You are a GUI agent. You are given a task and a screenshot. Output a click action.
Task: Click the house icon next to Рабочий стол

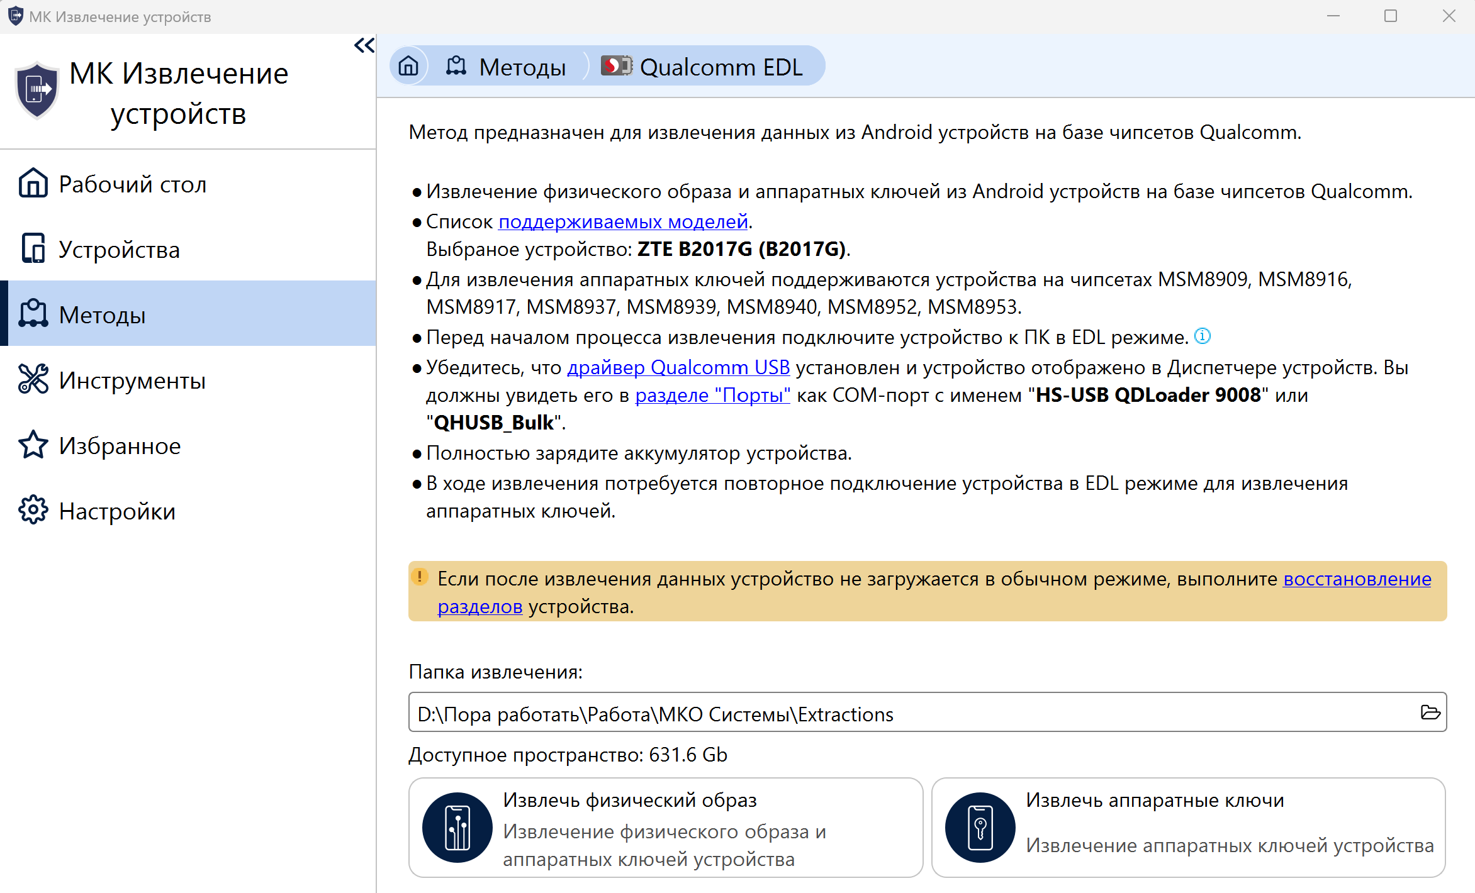[x=33, y=183]
